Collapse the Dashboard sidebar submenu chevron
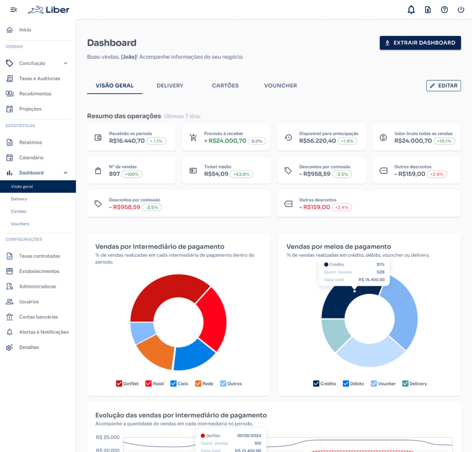472x452 pixels. tap(65, 173)
